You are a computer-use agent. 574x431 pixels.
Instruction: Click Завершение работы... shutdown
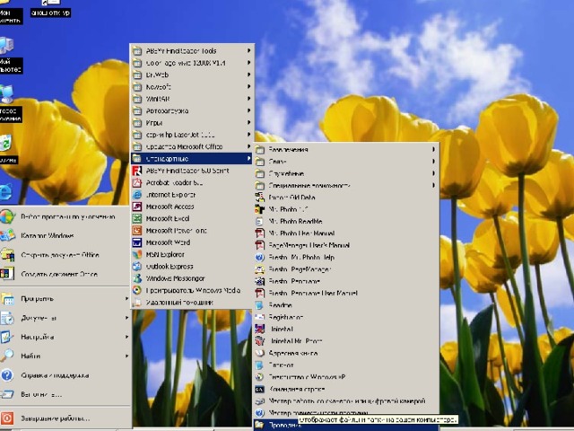65,418
